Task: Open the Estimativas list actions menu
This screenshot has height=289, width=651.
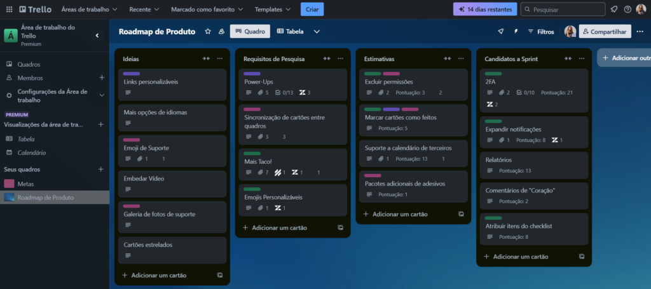Action: pos(461,58)
